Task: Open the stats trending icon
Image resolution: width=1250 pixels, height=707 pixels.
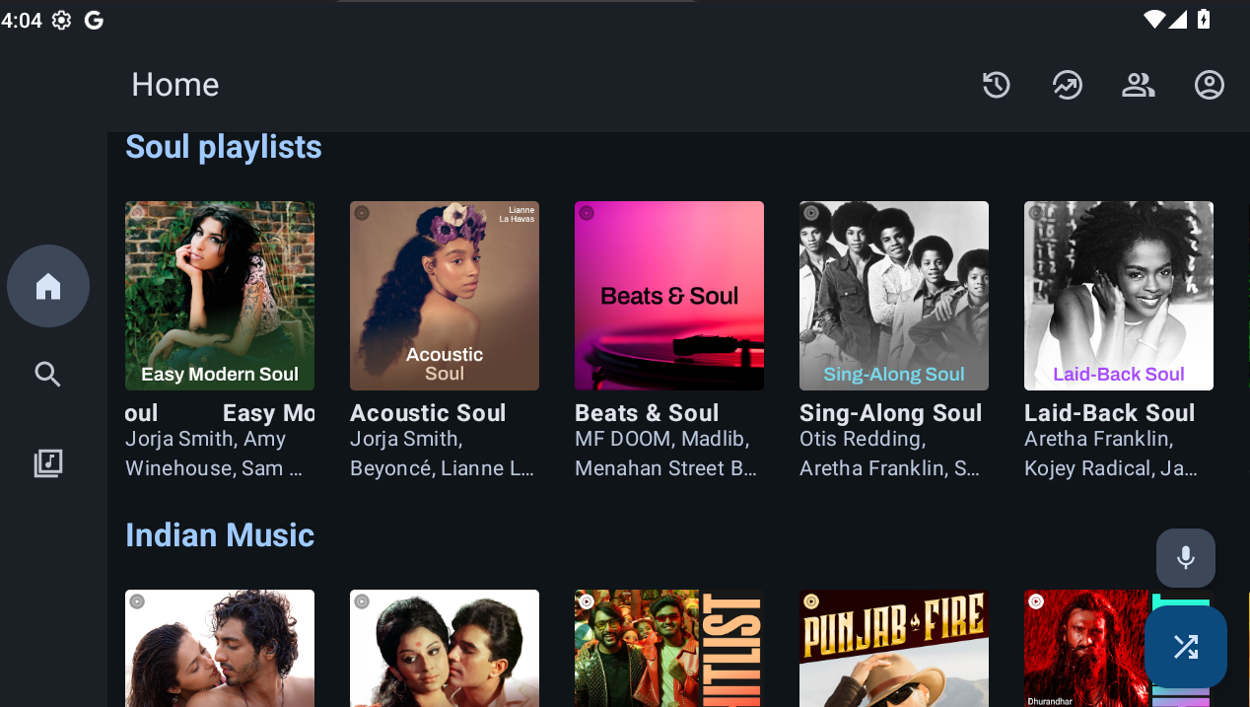Action: pyautogui.click(x=1067, y=86)
